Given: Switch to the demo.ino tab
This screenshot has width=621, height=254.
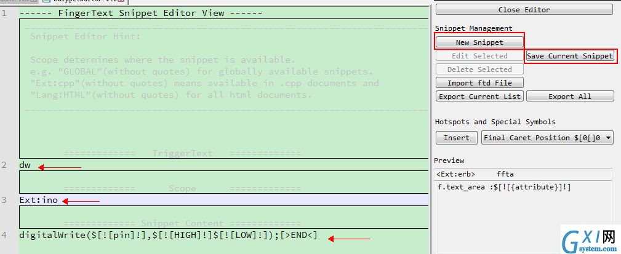Looking at the screenshot, I should (x=19, y=1).
